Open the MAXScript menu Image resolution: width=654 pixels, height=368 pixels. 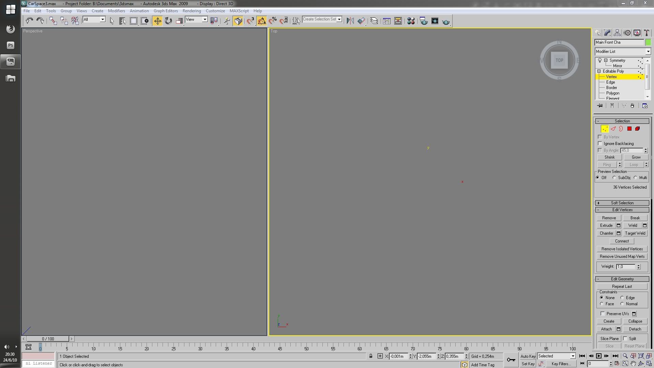point(239,11)
